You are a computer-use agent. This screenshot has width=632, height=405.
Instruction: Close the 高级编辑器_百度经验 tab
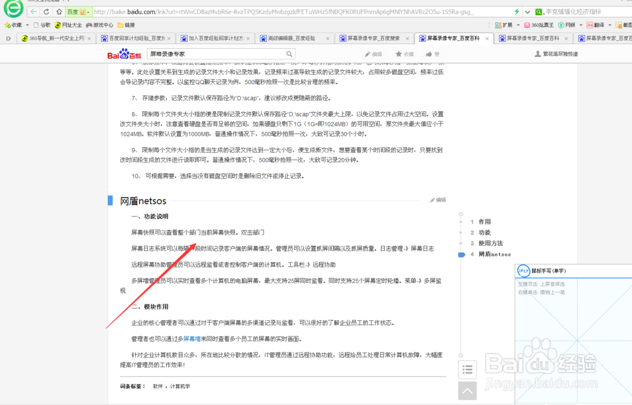click(x=327, y=39)
